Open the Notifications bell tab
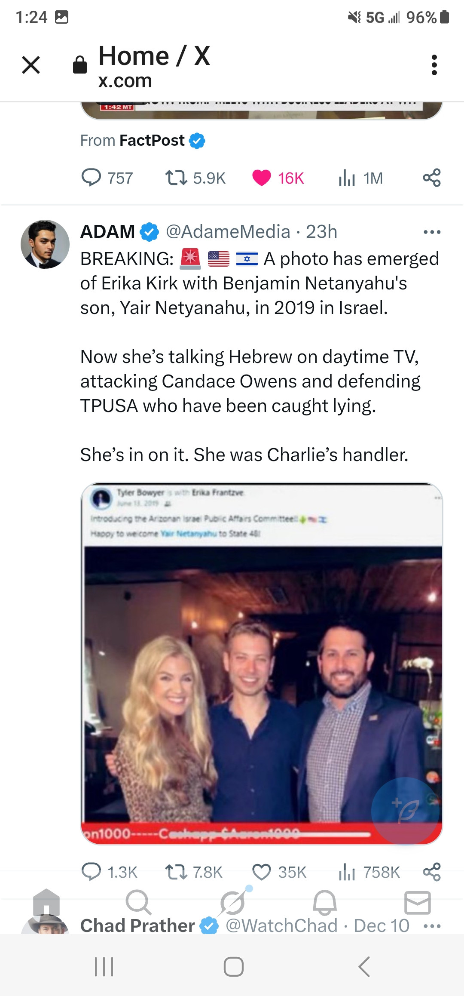The image size is (464, 996). click(x=325, y=902)
